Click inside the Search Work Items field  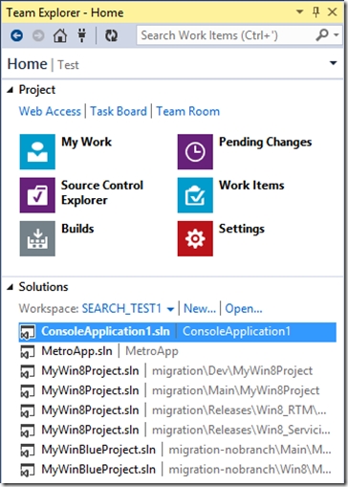(227, 35)
